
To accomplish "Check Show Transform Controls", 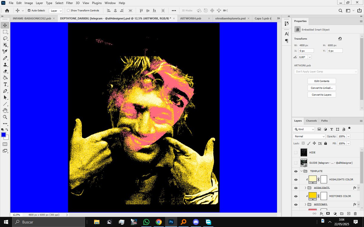I will (x=68, y=11).
